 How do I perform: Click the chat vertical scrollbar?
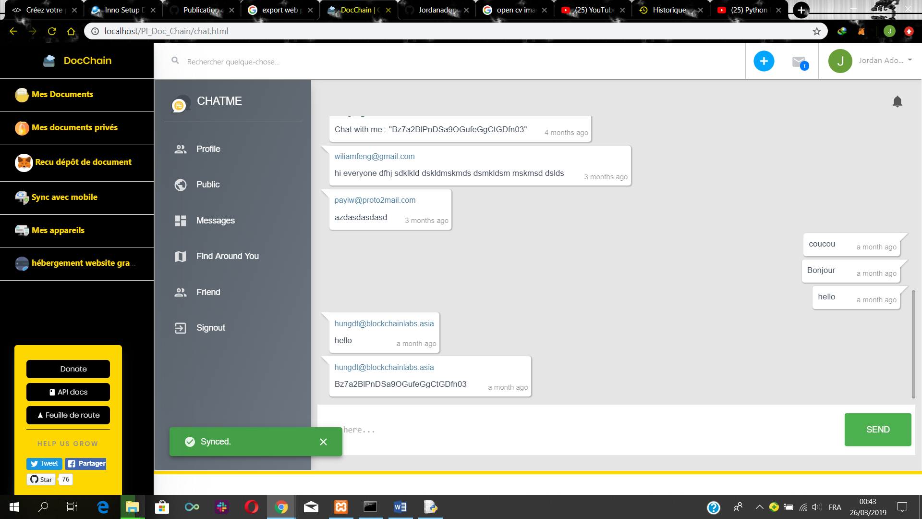pos(913,344)
